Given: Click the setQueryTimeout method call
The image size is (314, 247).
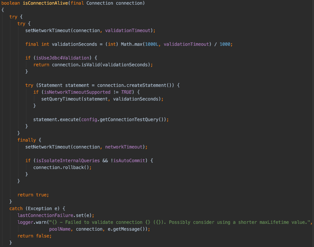Looking at the screenshot, I should (61, 99).
